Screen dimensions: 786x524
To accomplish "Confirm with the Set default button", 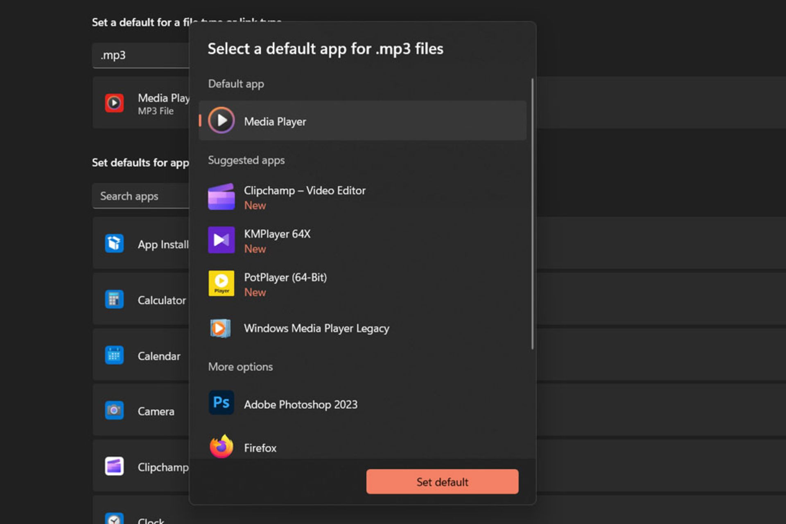I will [442, 481].
